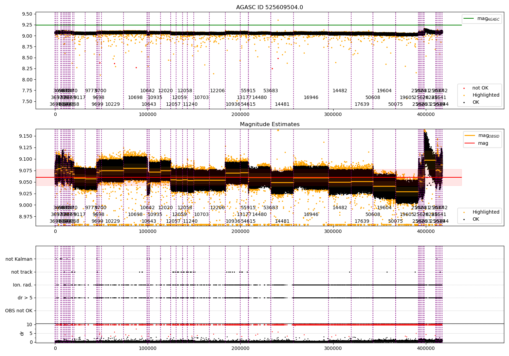The image size is (509, 356).
Task: Click the 100000 x-tick below the bottom plot
Action: tap(148, 349)
